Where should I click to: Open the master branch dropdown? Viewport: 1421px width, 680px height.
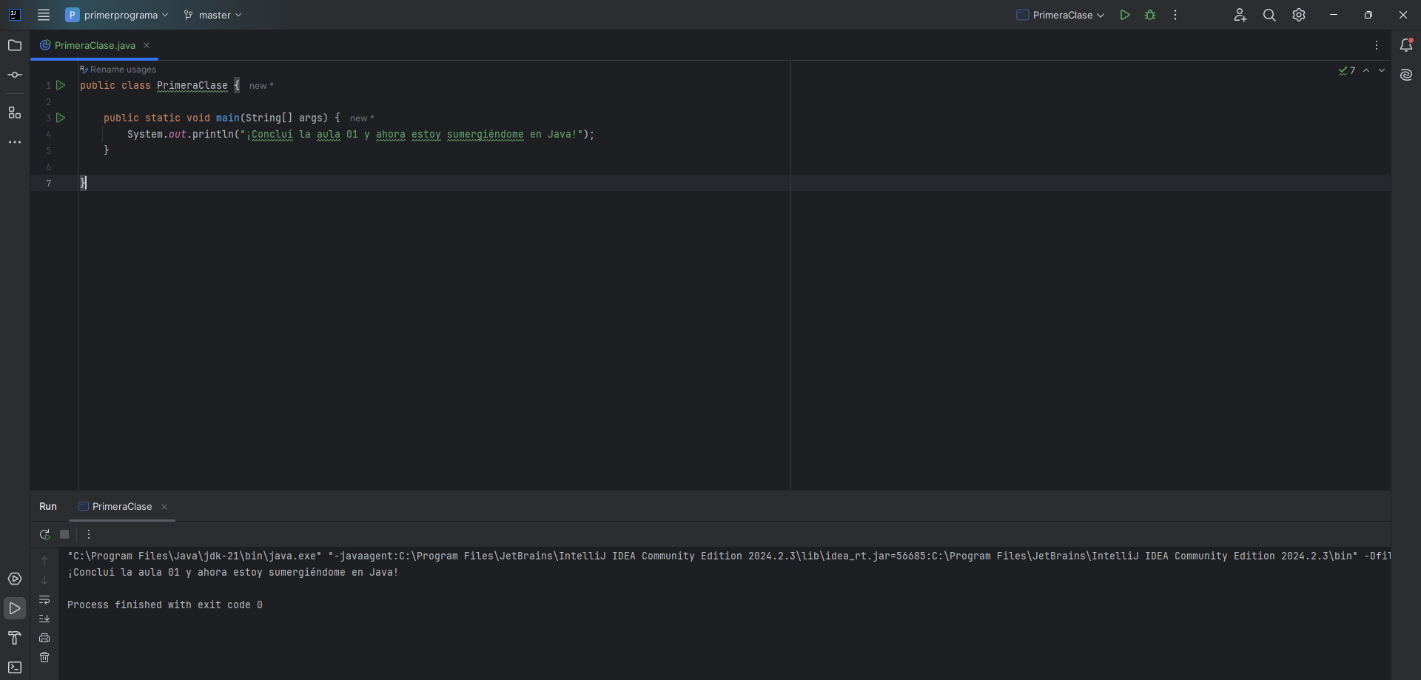[212, 15]
